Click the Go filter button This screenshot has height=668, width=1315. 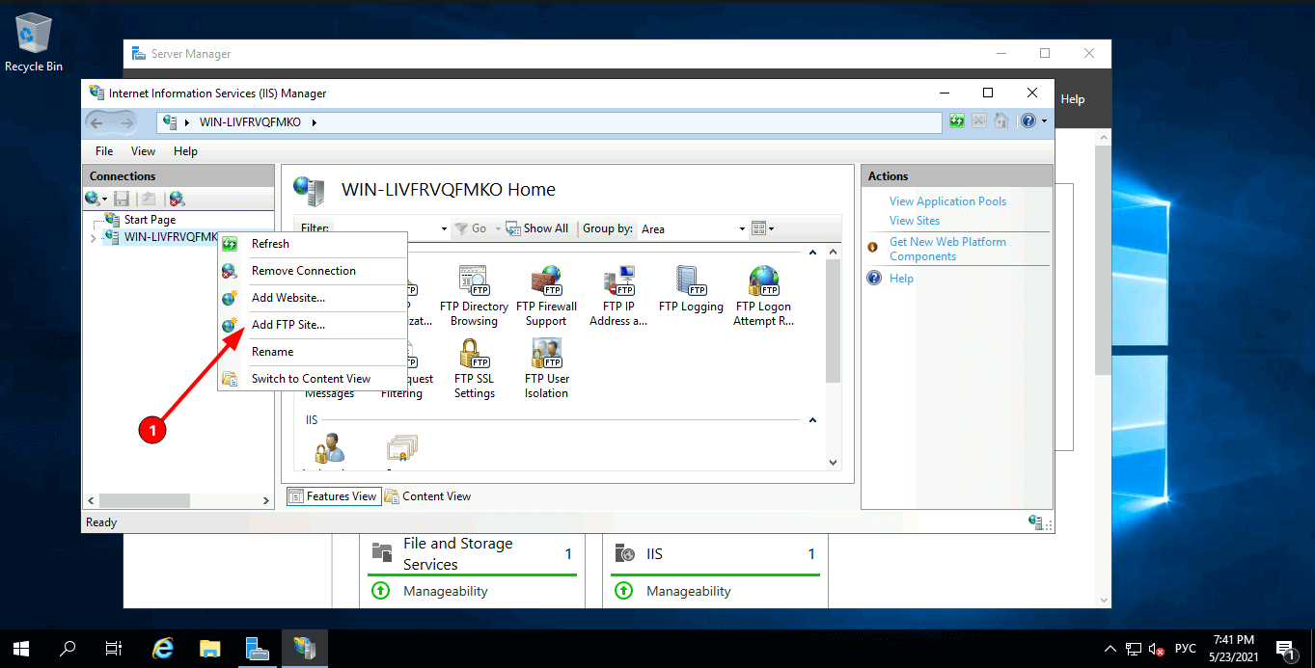[472, 228]
